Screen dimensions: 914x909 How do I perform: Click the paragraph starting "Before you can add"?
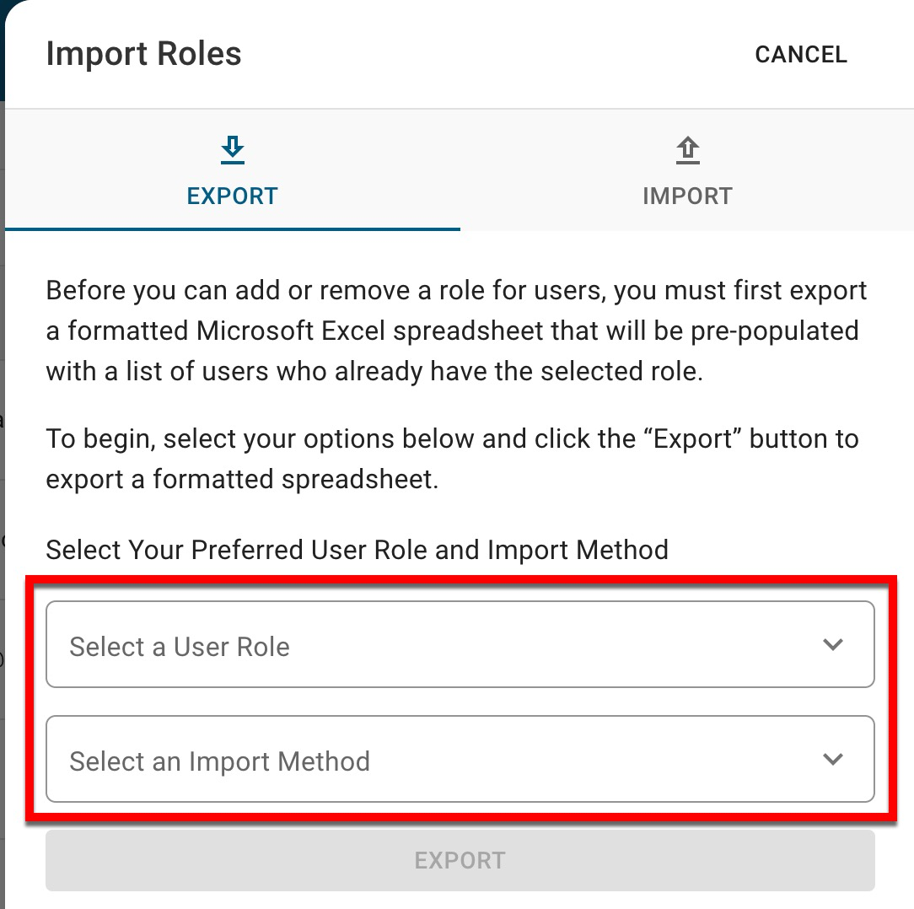pyautogui.click(x=456, y=331)
